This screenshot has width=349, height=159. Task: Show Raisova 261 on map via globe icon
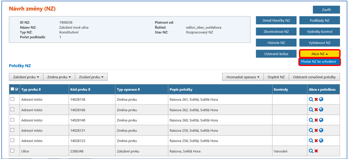321,99
